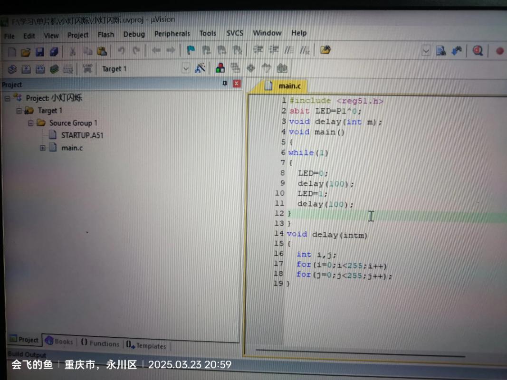Select STARTUP.A51 in the project tree

(x=82, y=135)
